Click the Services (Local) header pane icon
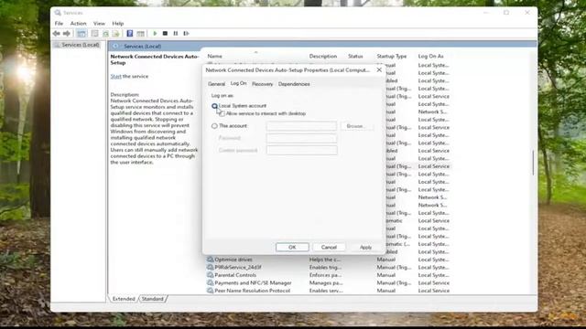 (x=115, y=47)
